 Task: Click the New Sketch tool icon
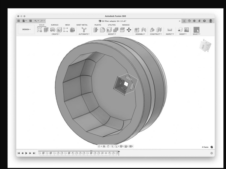[x=40, y=30]
